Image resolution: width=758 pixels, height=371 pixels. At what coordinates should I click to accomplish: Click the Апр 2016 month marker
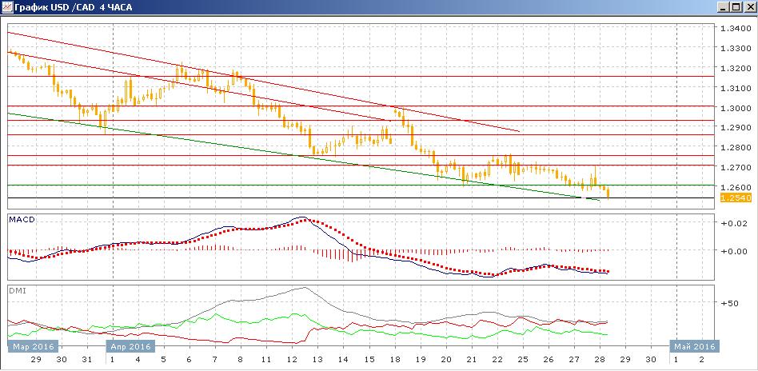(130, 346)
